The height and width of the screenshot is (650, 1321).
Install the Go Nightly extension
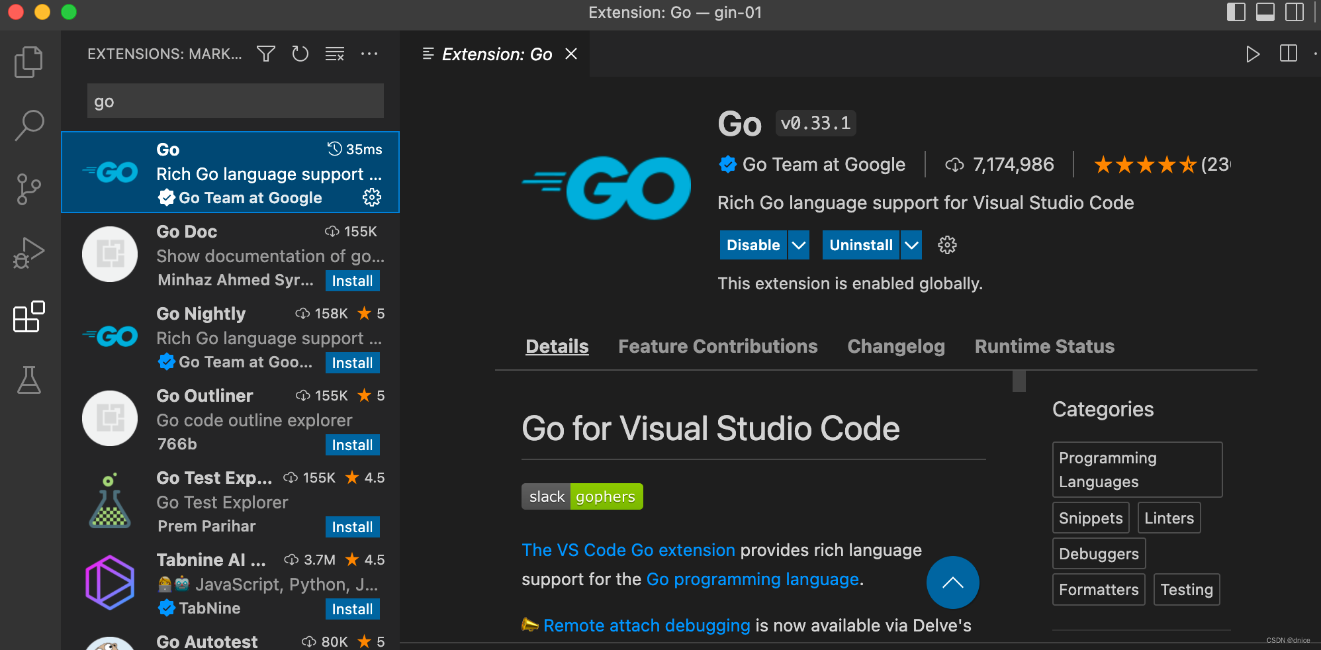pyautogui.click(x=352, y=363)
